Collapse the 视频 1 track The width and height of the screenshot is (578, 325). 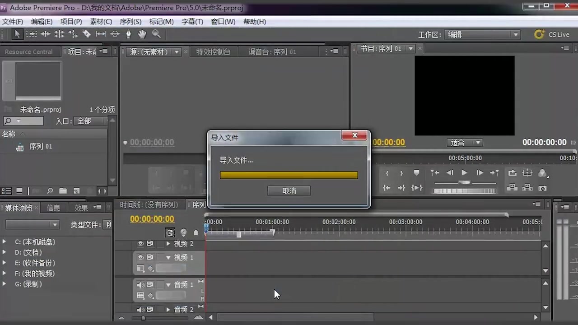168,257
